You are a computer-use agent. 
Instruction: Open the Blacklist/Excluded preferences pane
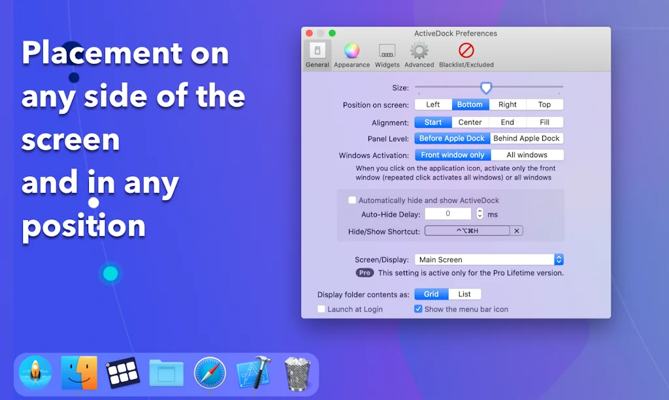[x=466, y=52]
